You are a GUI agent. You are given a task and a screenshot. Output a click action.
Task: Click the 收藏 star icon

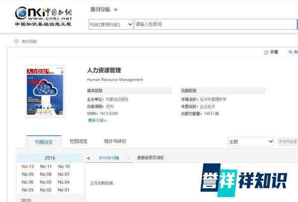click(266, 52)
